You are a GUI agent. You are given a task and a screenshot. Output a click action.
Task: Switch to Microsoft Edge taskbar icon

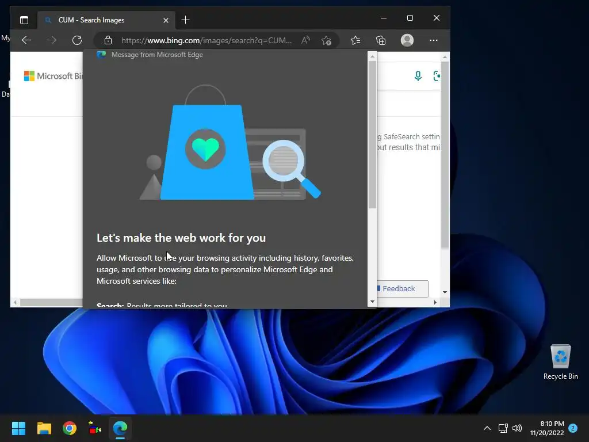[120, 428]
